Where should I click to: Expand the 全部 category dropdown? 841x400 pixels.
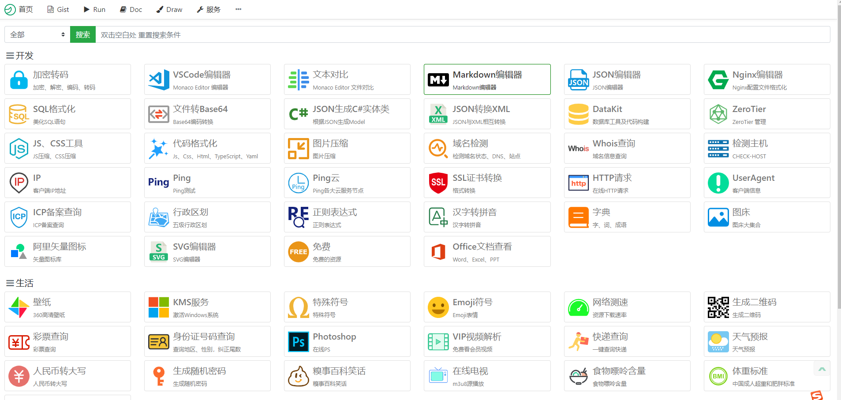click(x=37, y=34)
